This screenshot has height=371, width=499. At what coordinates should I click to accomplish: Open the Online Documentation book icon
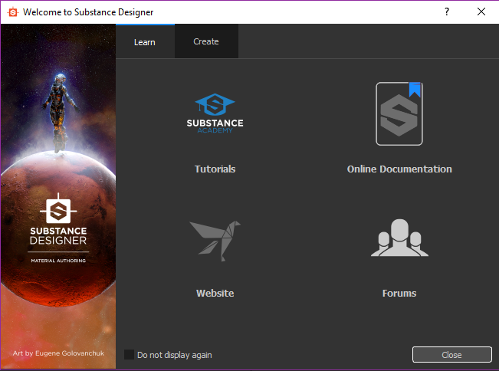pyautogui.click(x=399, y=113)
